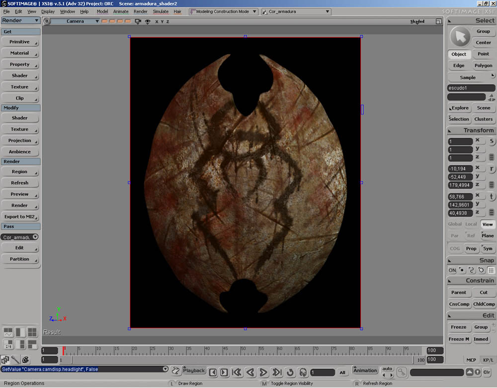Toggle Snap ON
This screenshot has width=497, height=388.
[452, 270]
